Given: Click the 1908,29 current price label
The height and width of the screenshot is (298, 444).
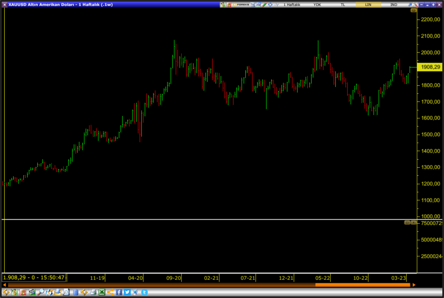Looking at the screenshot, I should [x=430, y=67].
